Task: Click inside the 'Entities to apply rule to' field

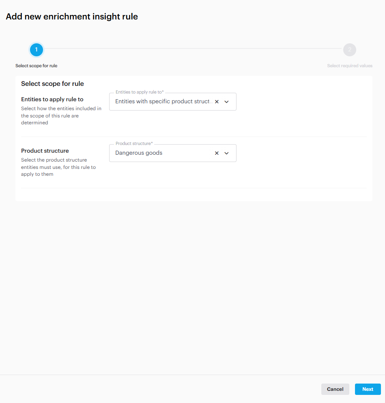Action: [162, 102]
